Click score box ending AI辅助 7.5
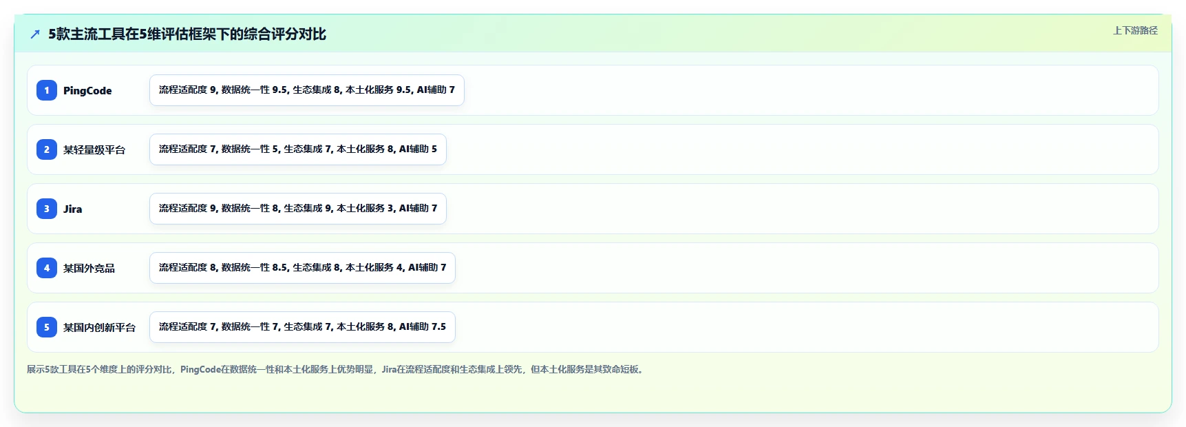The image size is (1186, 427). 302,327
